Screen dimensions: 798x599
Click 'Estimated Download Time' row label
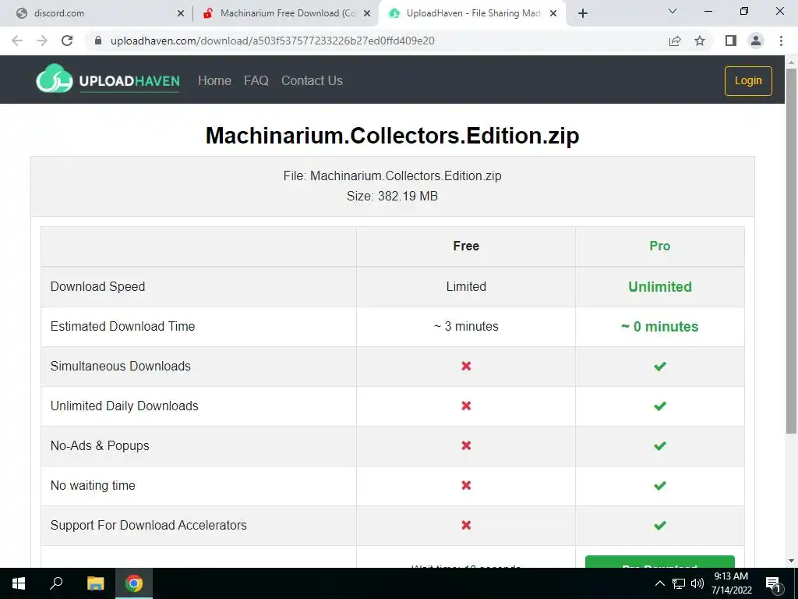coord(122,327)
